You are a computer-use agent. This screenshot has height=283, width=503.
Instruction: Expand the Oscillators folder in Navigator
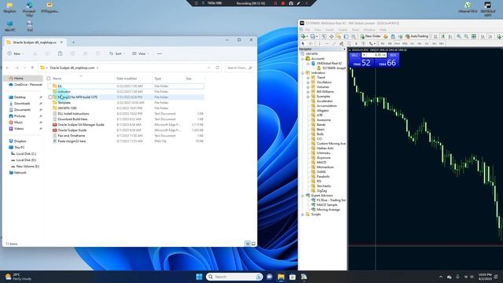(x=308, y=83)
